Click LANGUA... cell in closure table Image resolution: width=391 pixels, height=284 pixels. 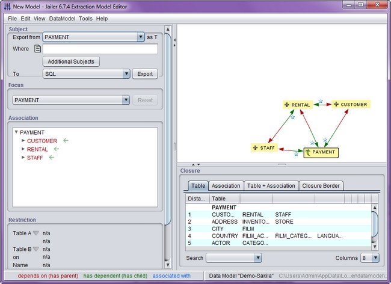330,236
